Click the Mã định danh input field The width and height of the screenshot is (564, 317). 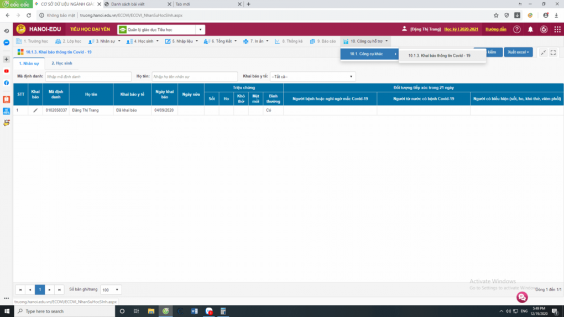click(x=88, y=77)
